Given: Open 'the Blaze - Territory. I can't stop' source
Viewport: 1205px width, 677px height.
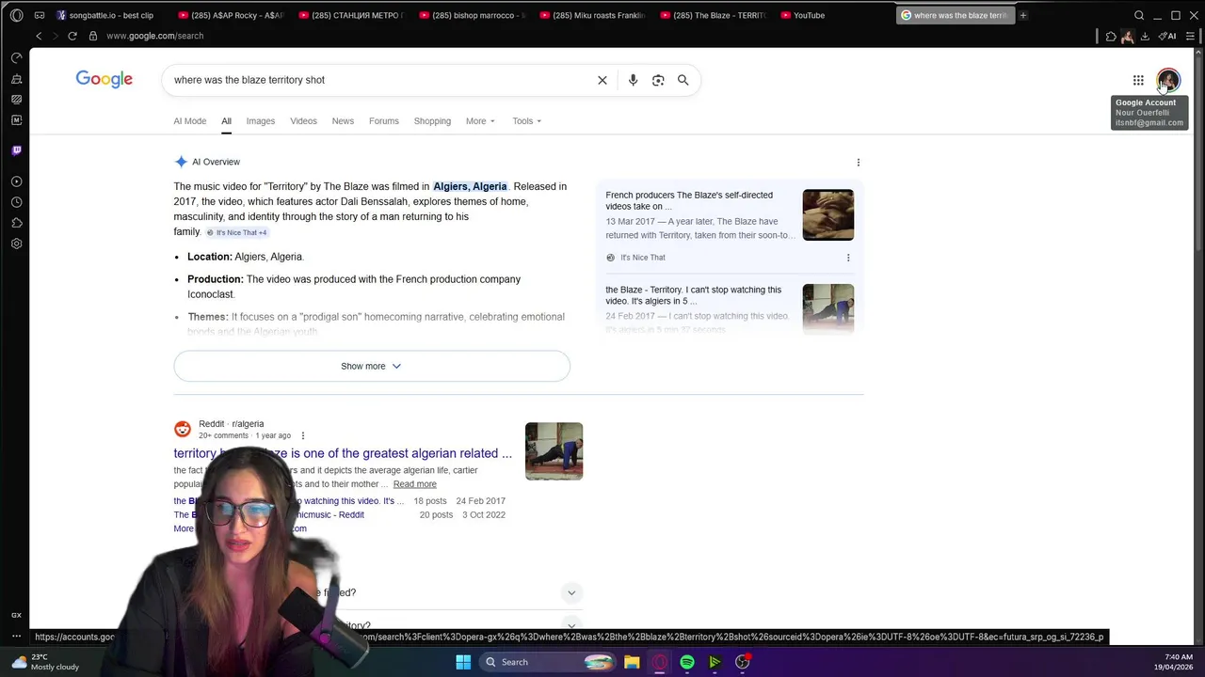Looking at the screenshot, I should [693, 295].
